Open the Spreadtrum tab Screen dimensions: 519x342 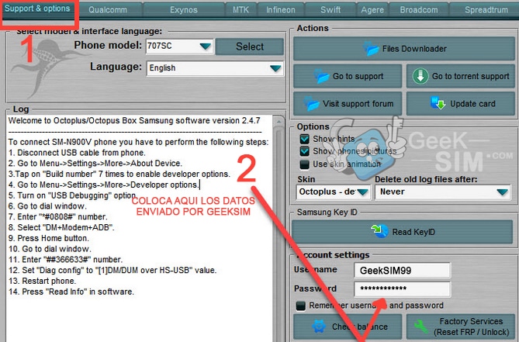[x=485, y=10]
